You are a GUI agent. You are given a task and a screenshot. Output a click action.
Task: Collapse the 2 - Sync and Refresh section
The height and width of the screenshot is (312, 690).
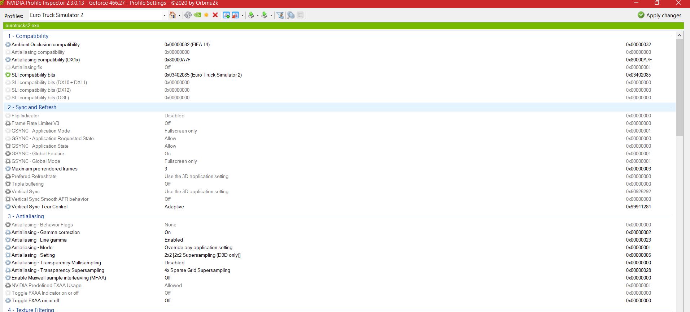coord(32,107)
